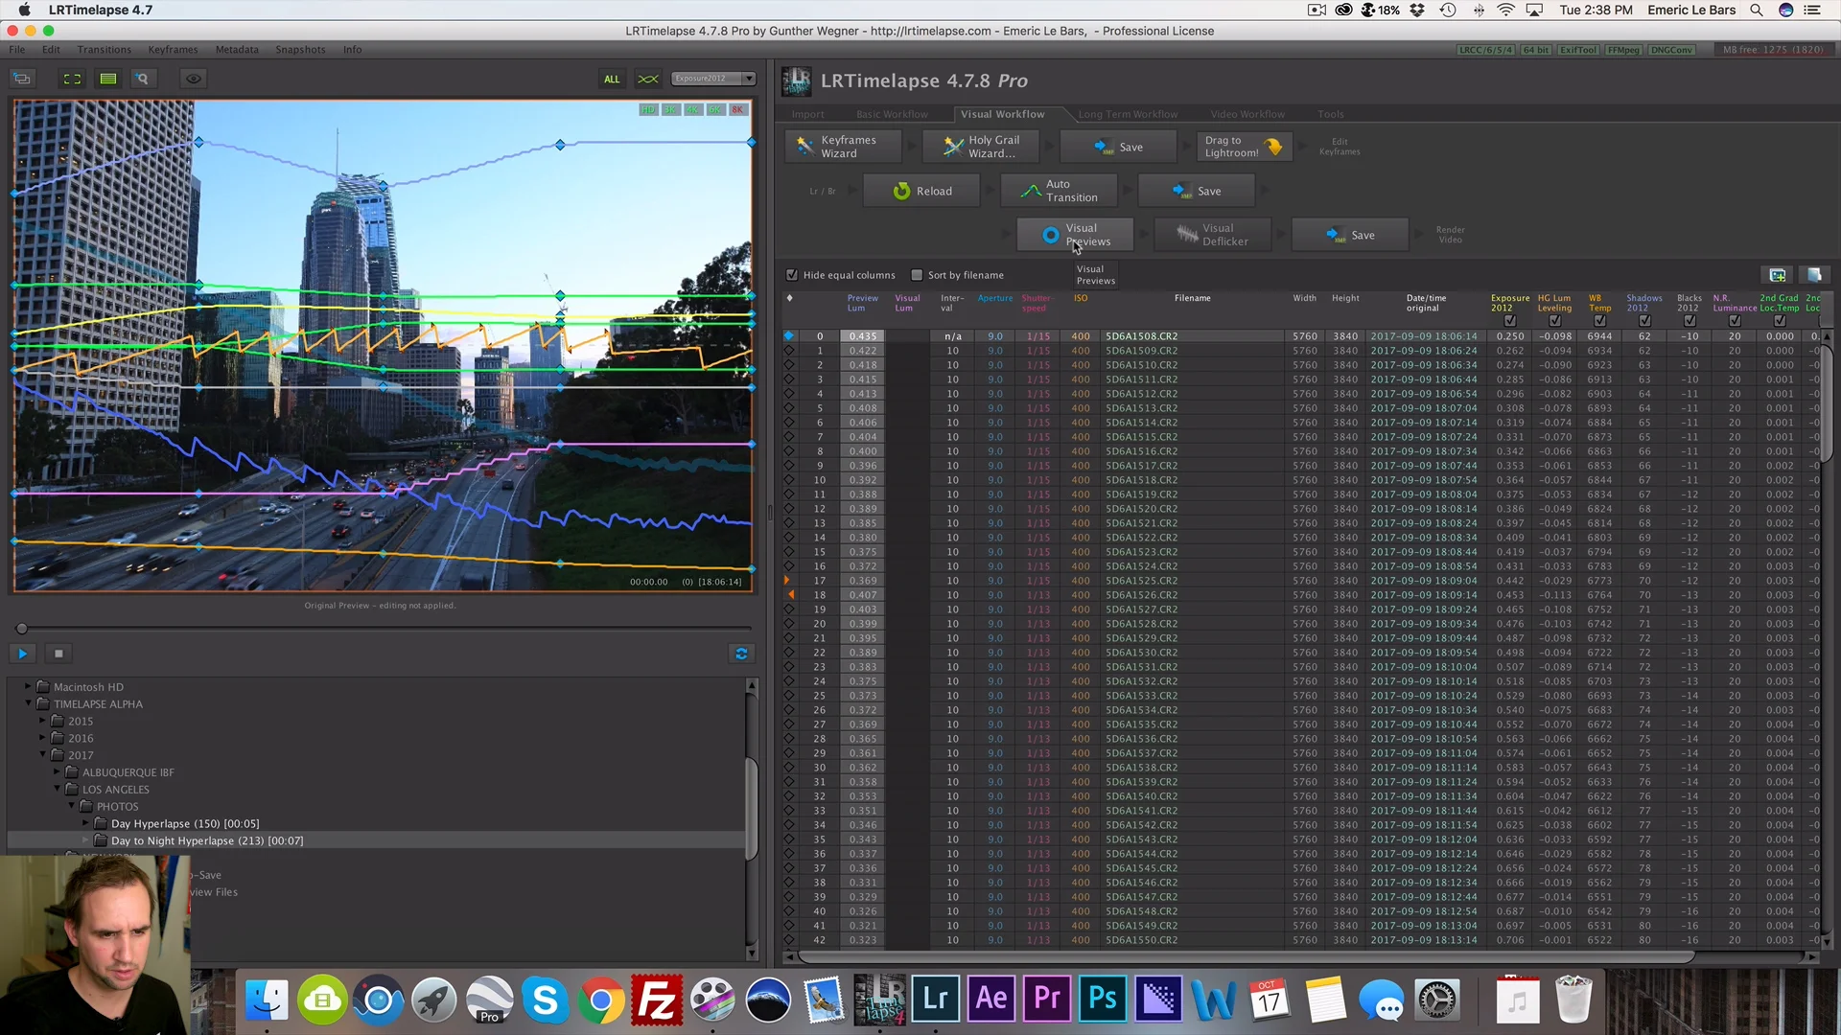Click the blue page icon above table
The width and height of the screenshot is (1841, 1035).
pyautogui.click(x=1814, y=275)
